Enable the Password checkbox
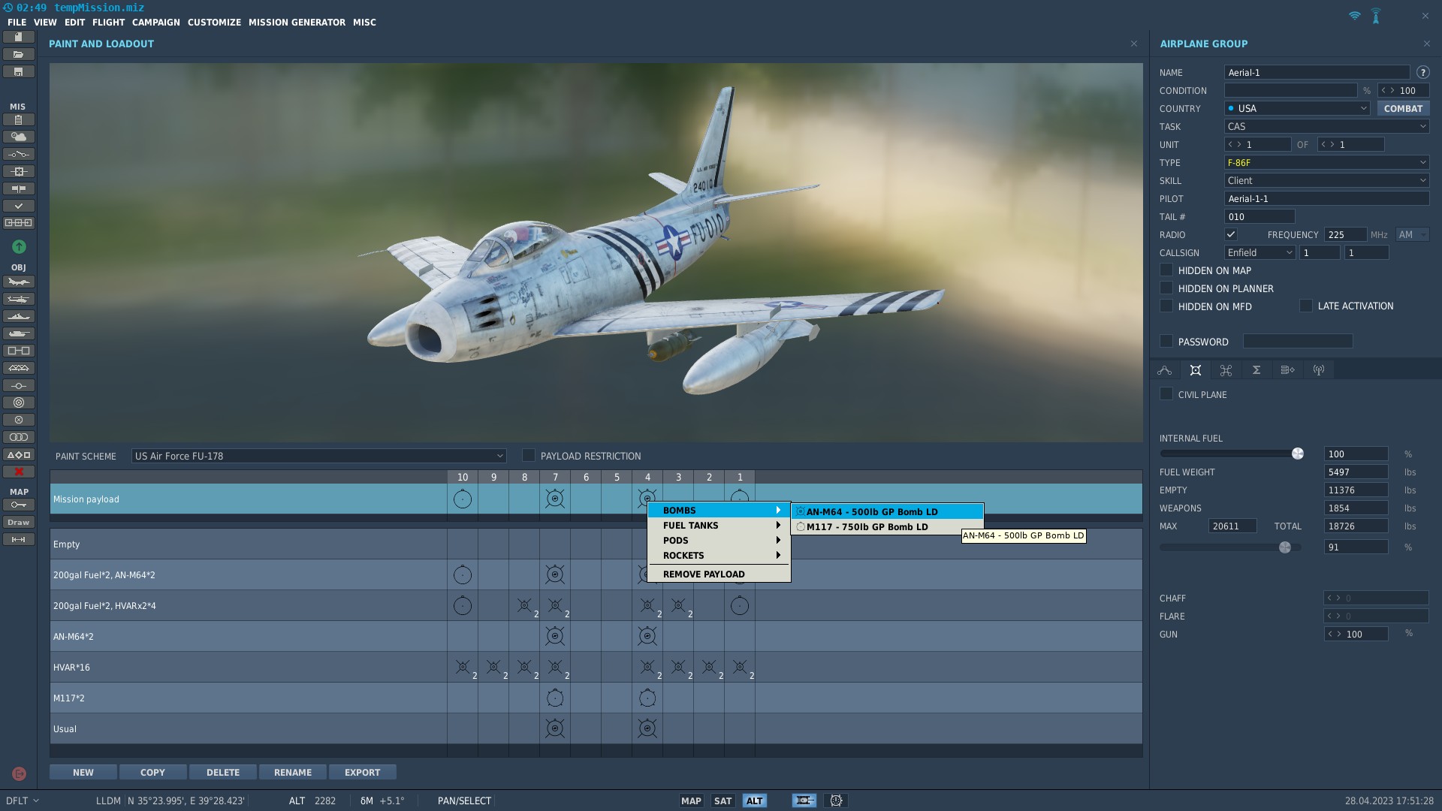The height and width of the screenshot is (811, 1442). coord(1166,342)
